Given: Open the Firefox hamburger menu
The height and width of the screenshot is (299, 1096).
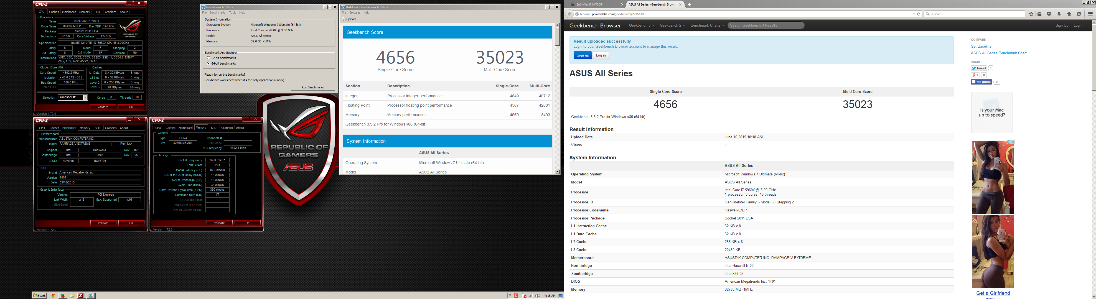Looking at the screenshot, I should tap(1090, 14).
